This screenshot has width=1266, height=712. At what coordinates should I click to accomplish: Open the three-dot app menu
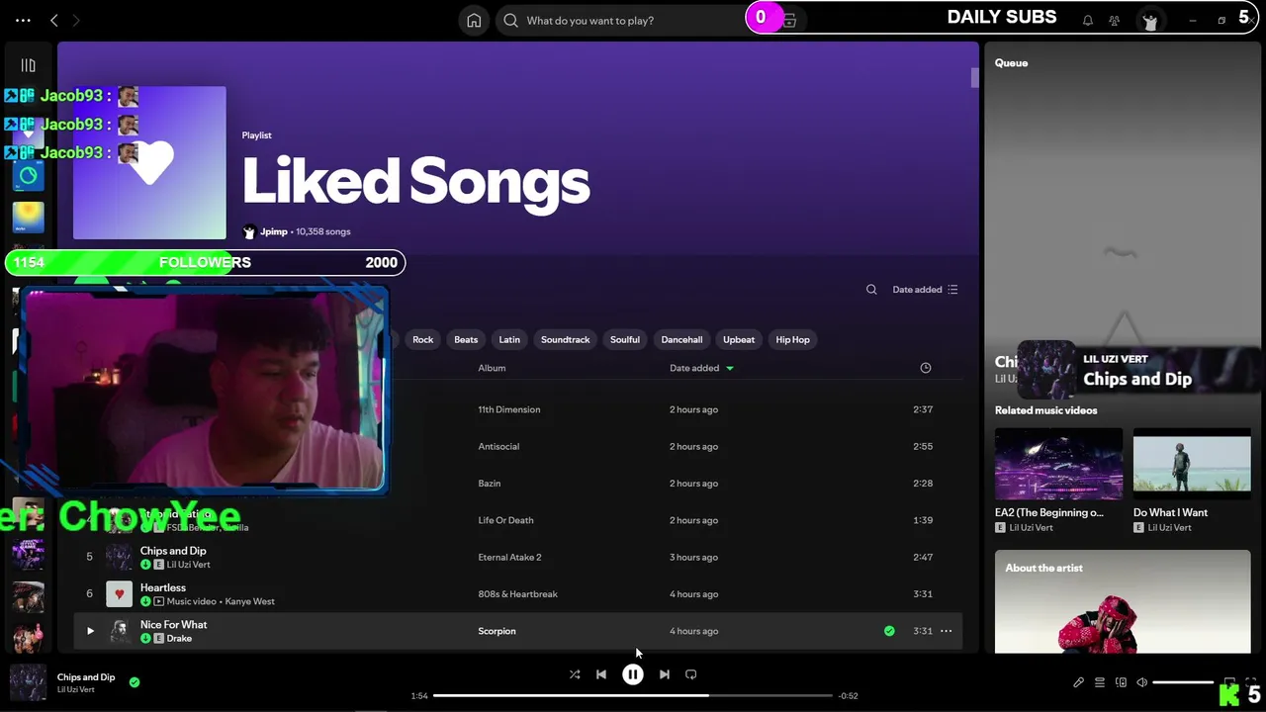click(23, 20)
